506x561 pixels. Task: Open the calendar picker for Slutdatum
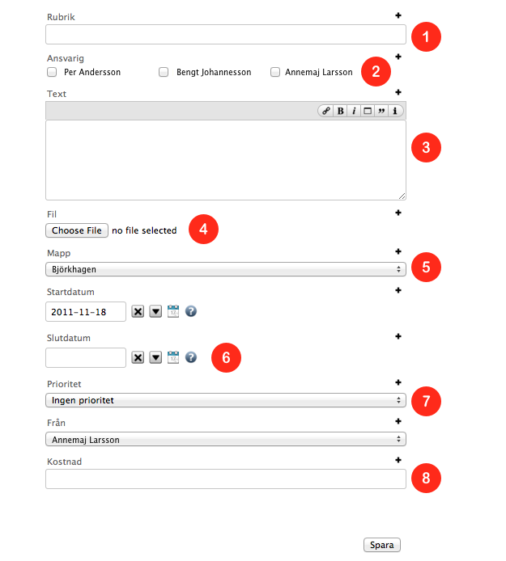coord(173,357)
